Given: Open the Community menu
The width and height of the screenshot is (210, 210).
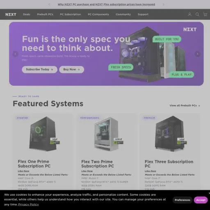Looking at the screenshot, I should click(x=123, y=14).
